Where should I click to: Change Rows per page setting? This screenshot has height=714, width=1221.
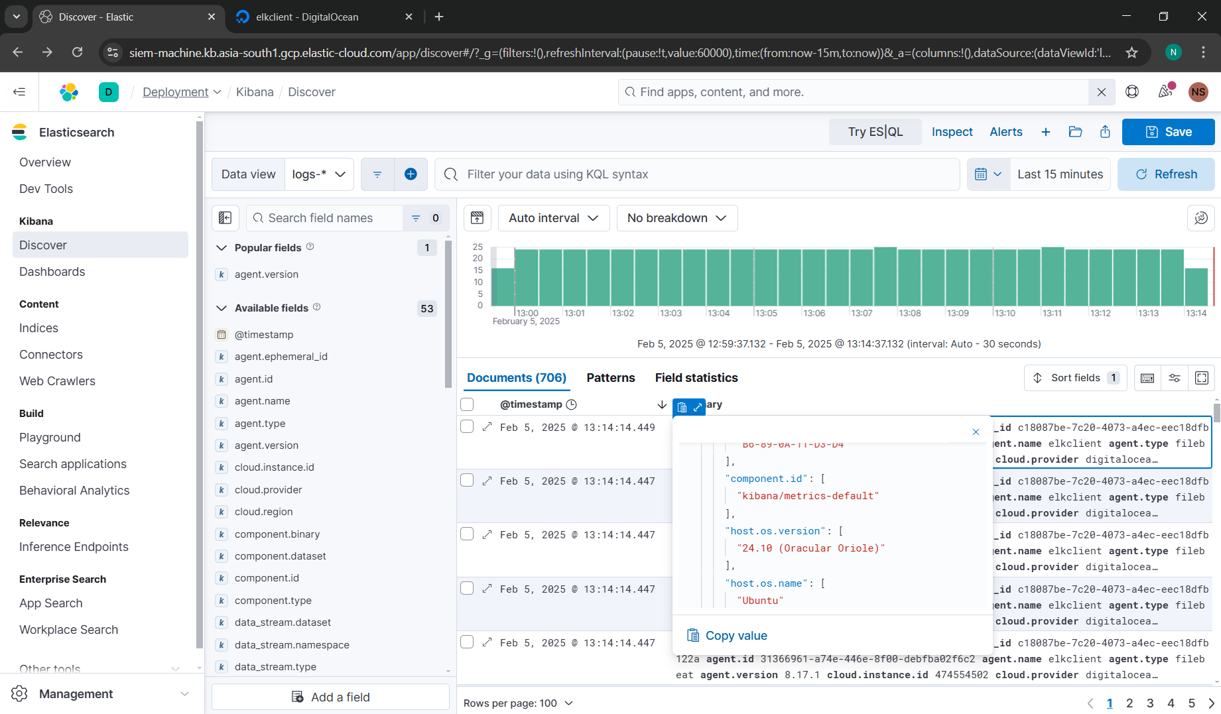point(518,703)
